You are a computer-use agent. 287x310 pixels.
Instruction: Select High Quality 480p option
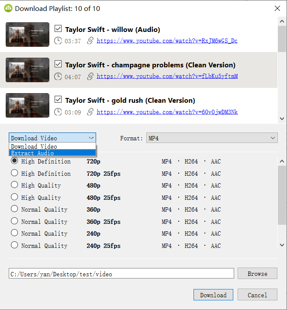[x=14, y=185]
